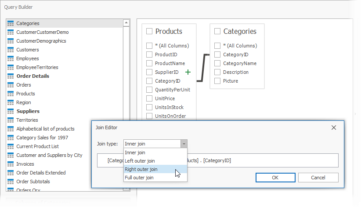This screenshot has width=361, height=207.
Task: Click the Territories table icon
Action: (x=11, y=120)
